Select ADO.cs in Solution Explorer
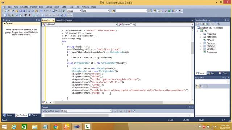This screenshot has width=232, height=130. click(210, 40)
